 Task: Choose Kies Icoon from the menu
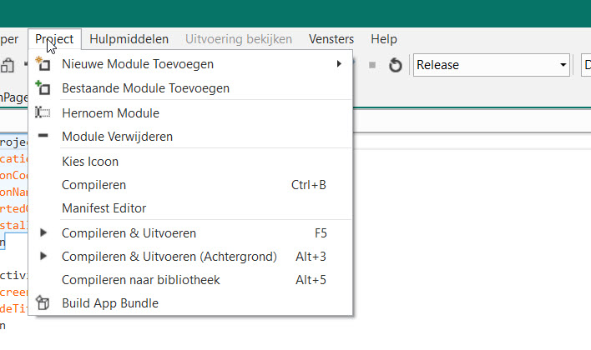pos(90,161)
